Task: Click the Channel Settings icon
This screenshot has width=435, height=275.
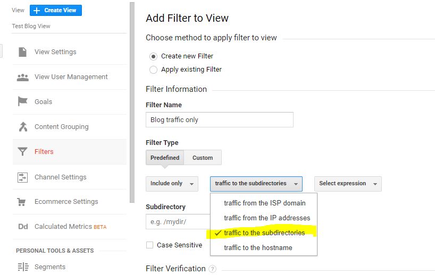Action: (x=22, y=177)
